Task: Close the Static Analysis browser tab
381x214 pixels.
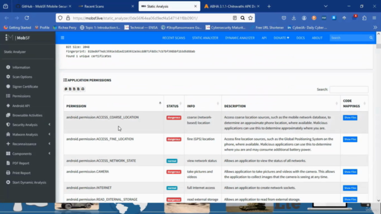Action: tap(195, 7)
